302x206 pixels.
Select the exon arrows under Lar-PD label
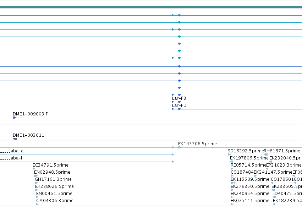(x=177, y=109)
